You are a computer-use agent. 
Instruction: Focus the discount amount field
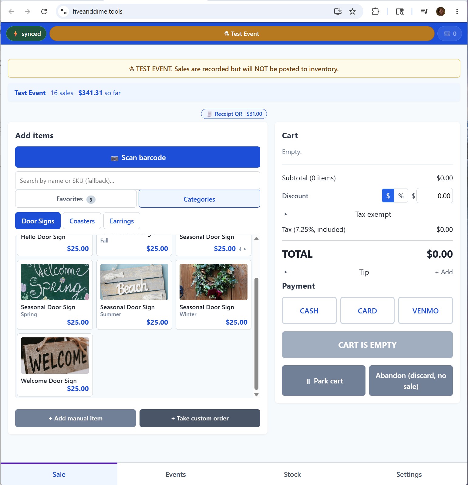point(435,196)
